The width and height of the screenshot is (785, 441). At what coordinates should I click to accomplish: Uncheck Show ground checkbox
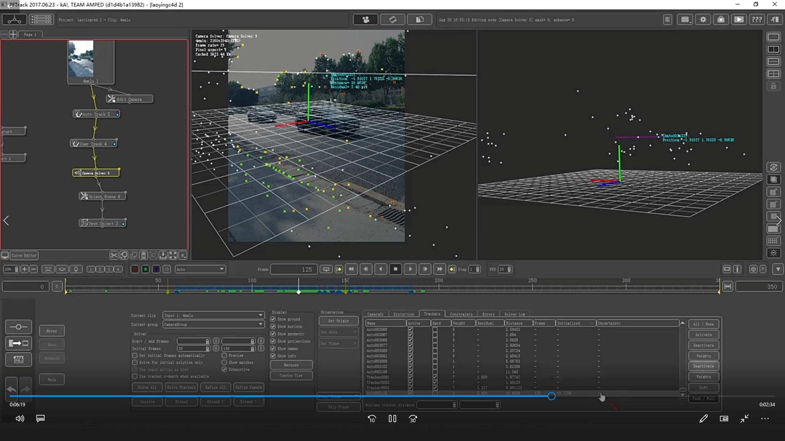click(273, 319)
